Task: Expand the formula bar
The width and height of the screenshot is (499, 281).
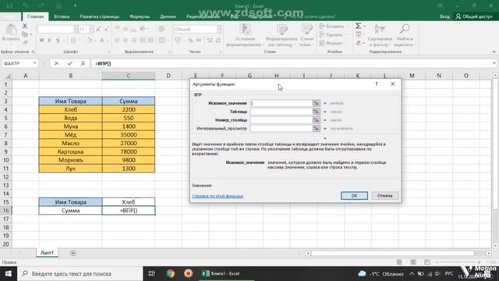Action: 494,63
